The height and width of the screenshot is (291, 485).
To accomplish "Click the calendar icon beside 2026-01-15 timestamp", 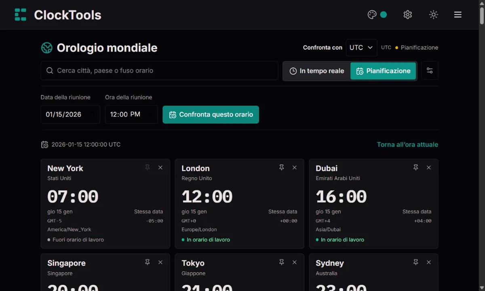I will [x=44, y=145].
